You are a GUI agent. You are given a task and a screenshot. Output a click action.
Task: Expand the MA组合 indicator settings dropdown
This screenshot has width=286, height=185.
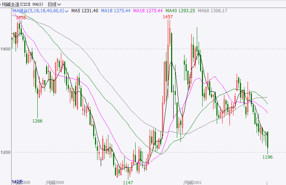pyautogui.click(x=66, y=11)
